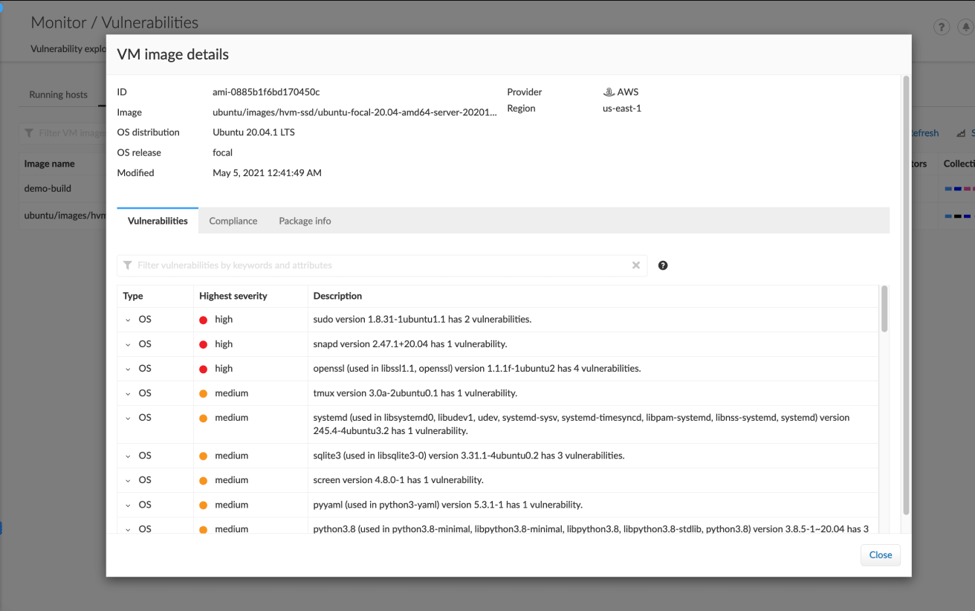Switch to the Compliance tab
This screenshot has height=611, width=975.
tap(233, 220)
